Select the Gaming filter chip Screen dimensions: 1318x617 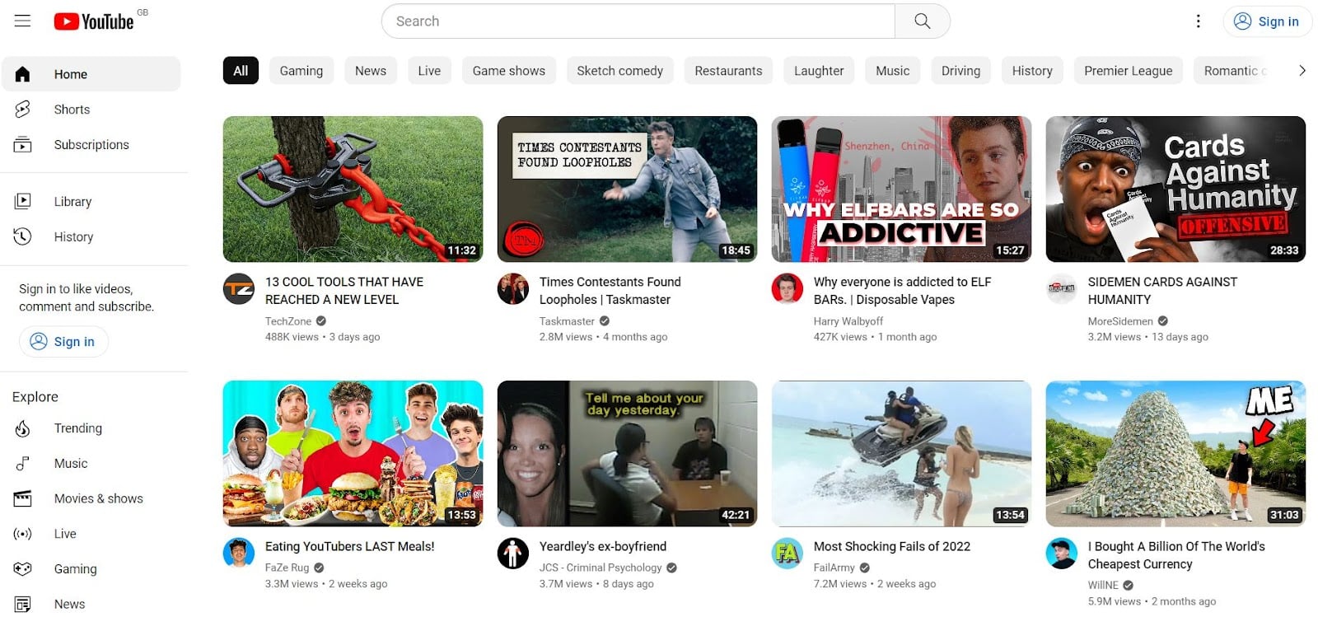[x=301, y=71]
